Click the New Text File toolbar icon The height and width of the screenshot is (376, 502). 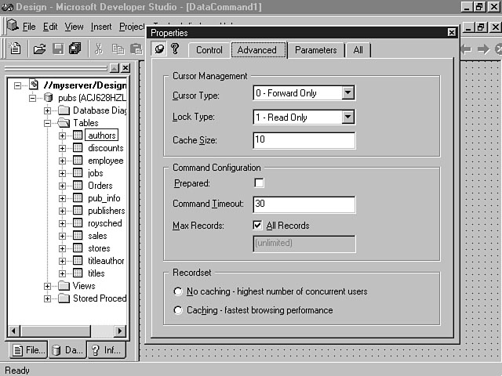(x=15, y=49)
